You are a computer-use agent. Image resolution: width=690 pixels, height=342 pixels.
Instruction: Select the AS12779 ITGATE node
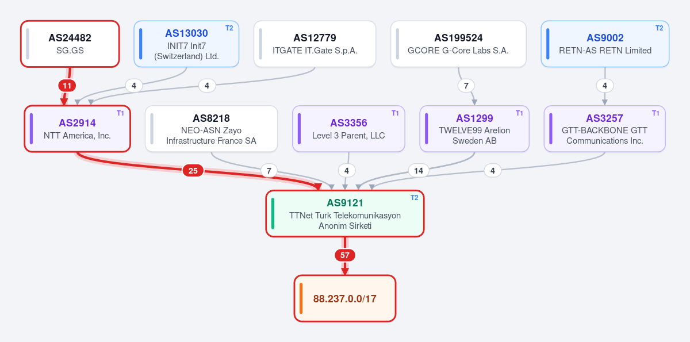315,44
